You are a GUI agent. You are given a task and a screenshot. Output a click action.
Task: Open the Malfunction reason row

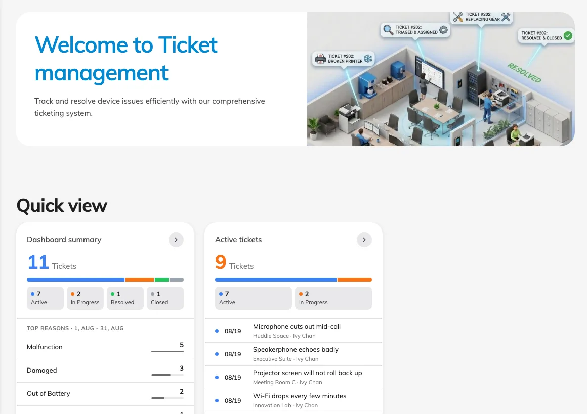[105, 347]
